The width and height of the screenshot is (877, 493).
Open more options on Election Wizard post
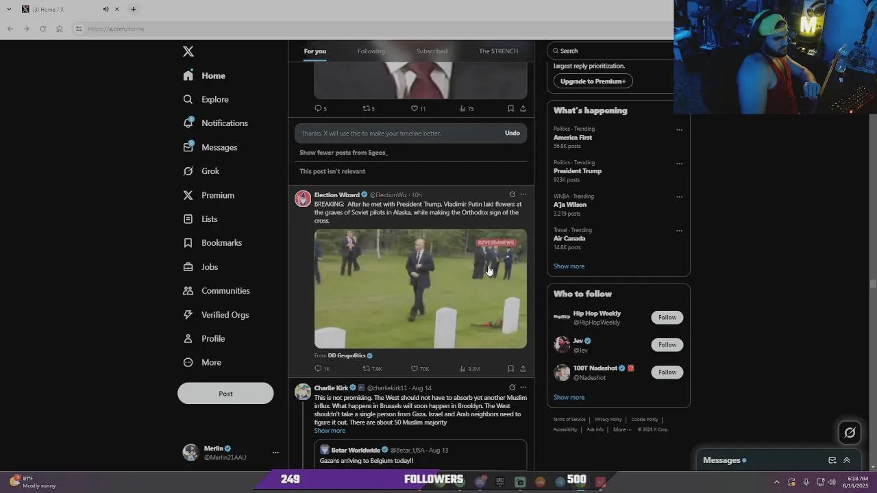tap(523, 194)
